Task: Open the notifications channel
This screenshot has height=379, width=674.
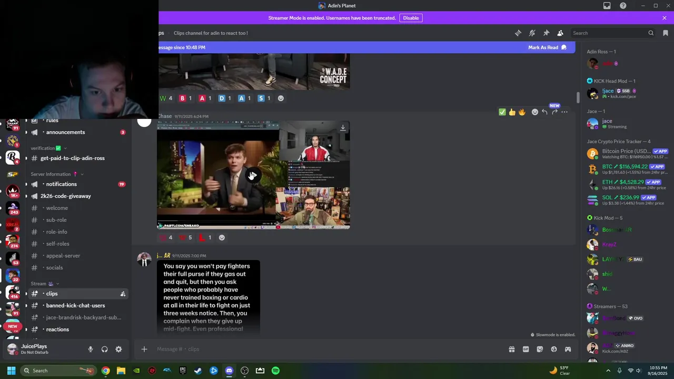Action: coord(78,184)
